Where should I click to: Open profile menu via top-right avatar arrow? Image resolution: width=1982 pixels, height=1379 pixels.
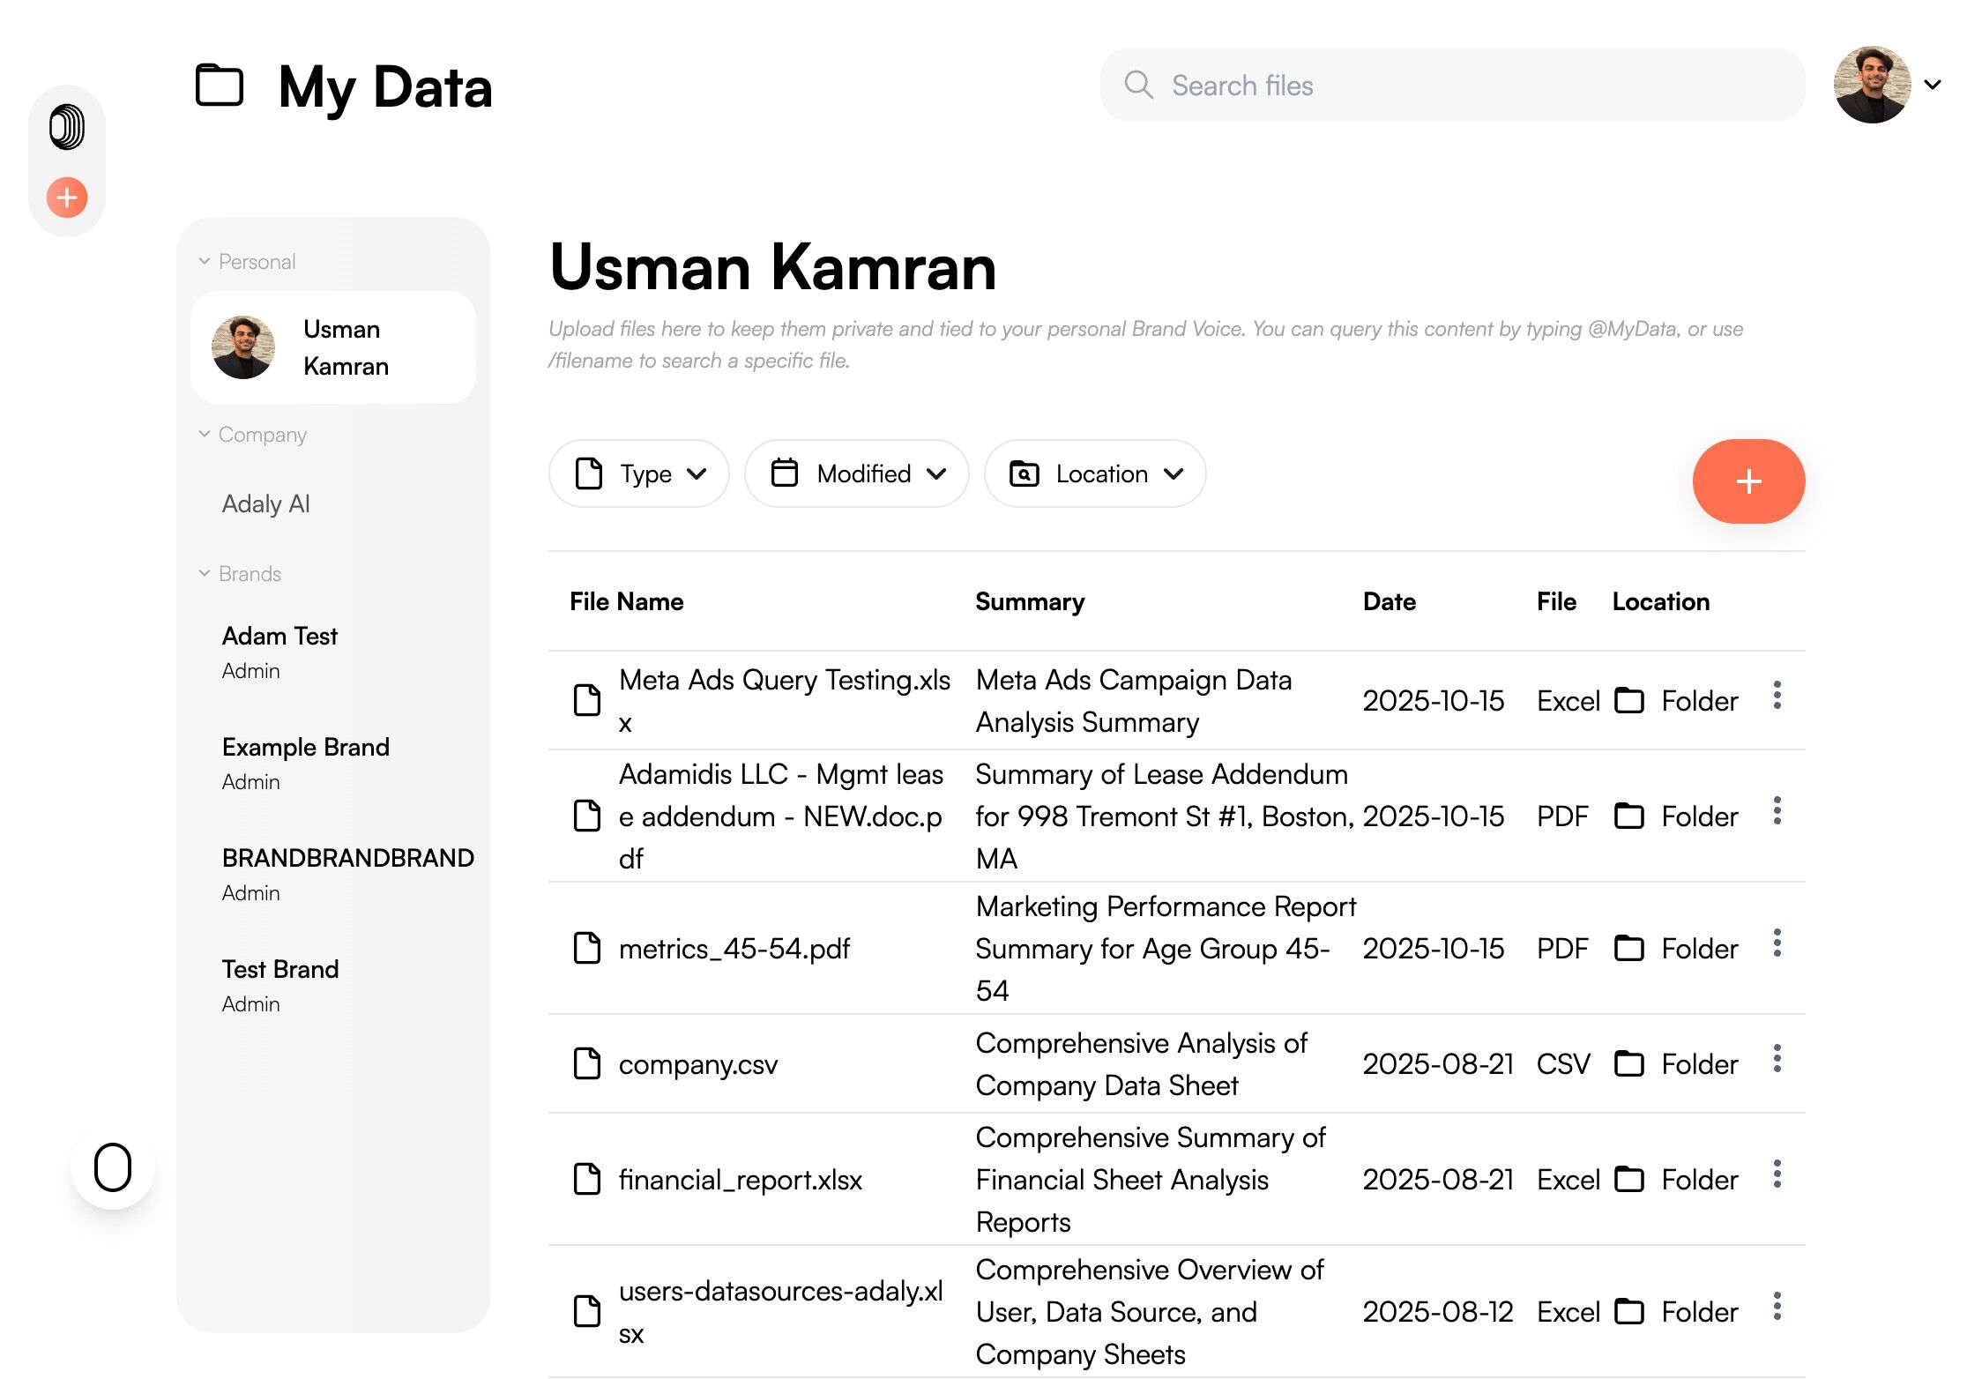pyautogui.click(x=1933, y=86)
